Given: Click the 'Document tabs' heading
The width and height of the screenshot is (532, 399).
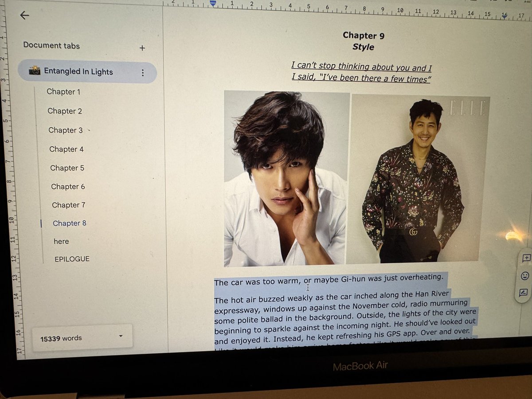Looking at the screenshot, I should 51,45.
